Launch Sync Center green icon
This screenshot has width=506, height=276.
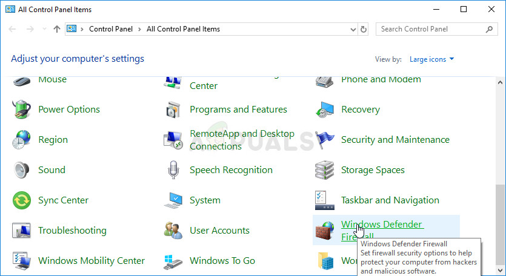coord(22,200)
